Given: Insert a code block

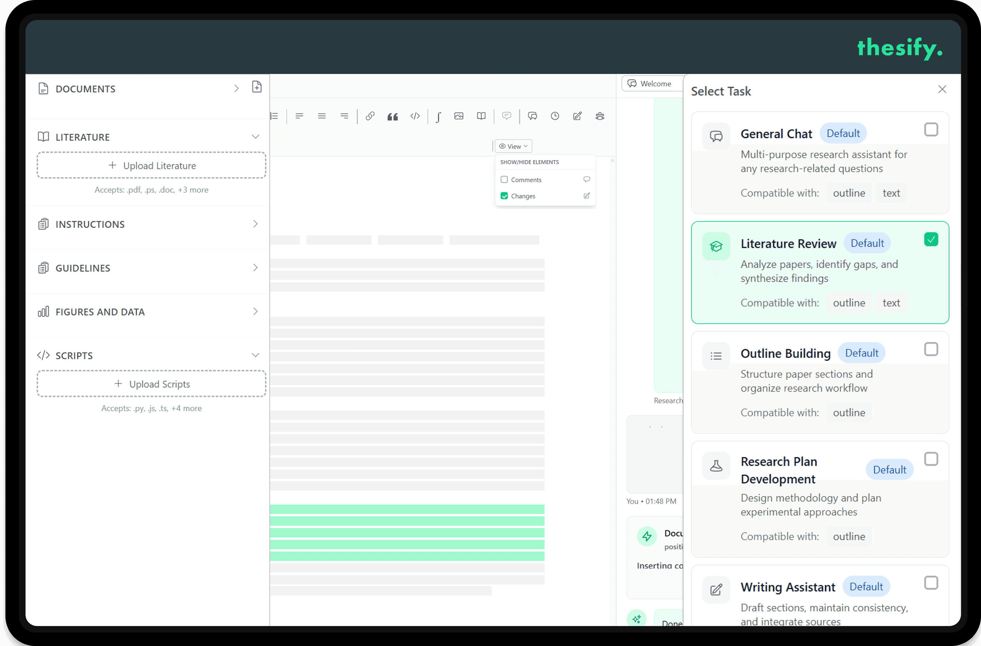Looking at the screenshot, I should coord(415,116).
